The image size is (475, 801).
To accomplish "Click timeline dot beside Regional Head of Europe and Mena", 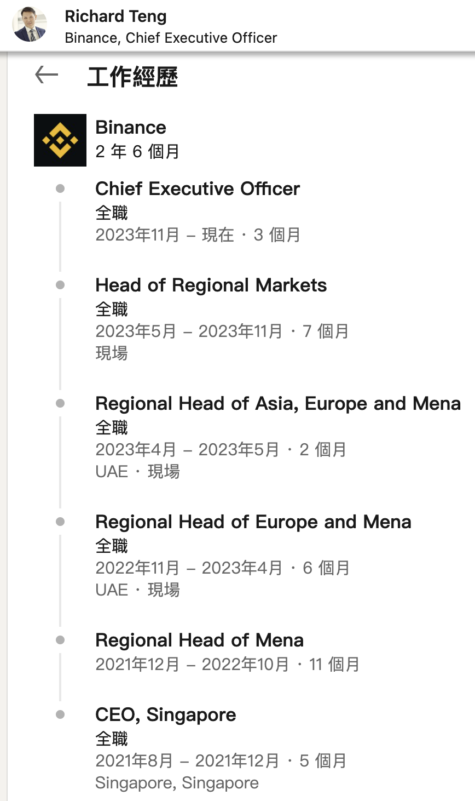I will (x=60, y=522).
